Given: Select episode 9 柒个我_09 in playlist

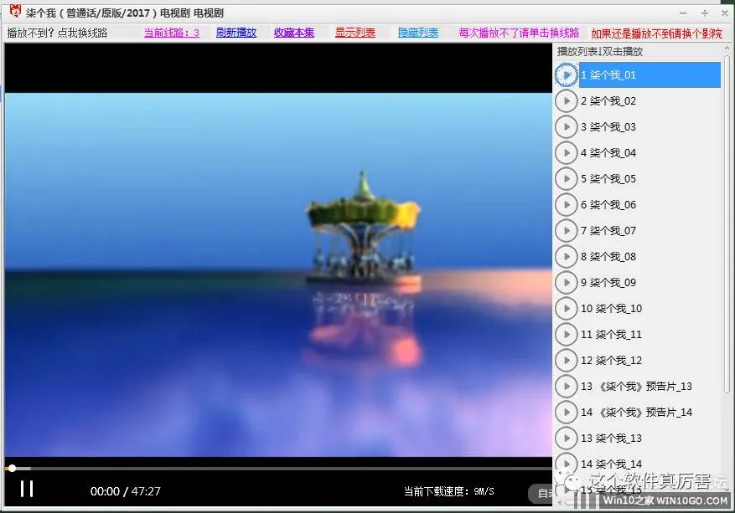Looking at the screenshot, I should click(608, 283).
